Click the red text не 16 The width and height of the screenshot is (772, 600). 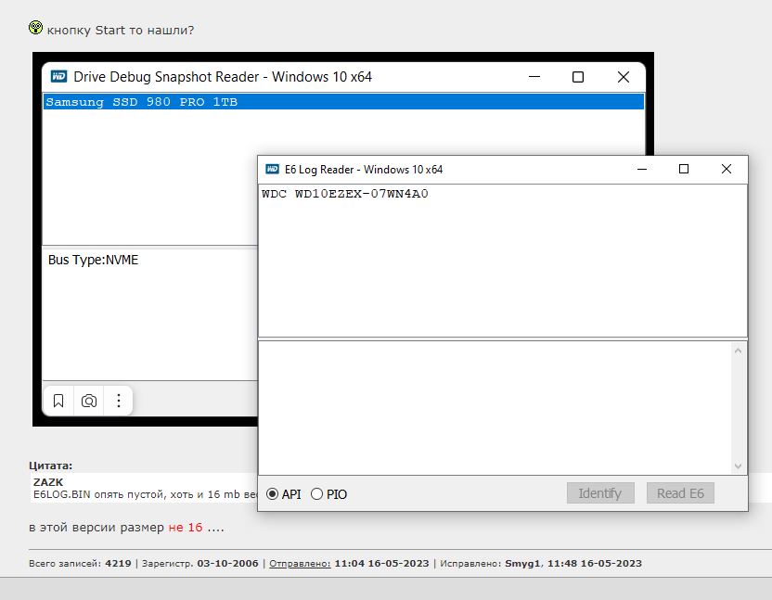186,527
